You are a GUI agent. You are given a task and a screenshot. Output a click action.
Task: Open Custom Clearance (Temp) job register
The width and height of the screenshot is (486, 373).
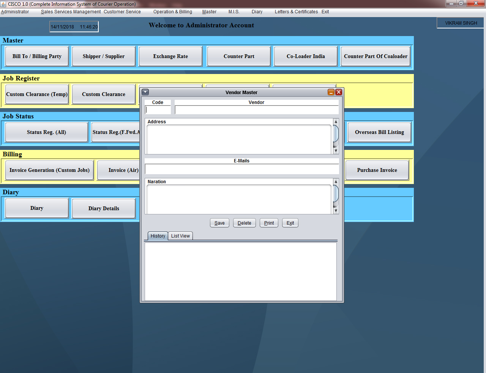[x=37, y=94]
